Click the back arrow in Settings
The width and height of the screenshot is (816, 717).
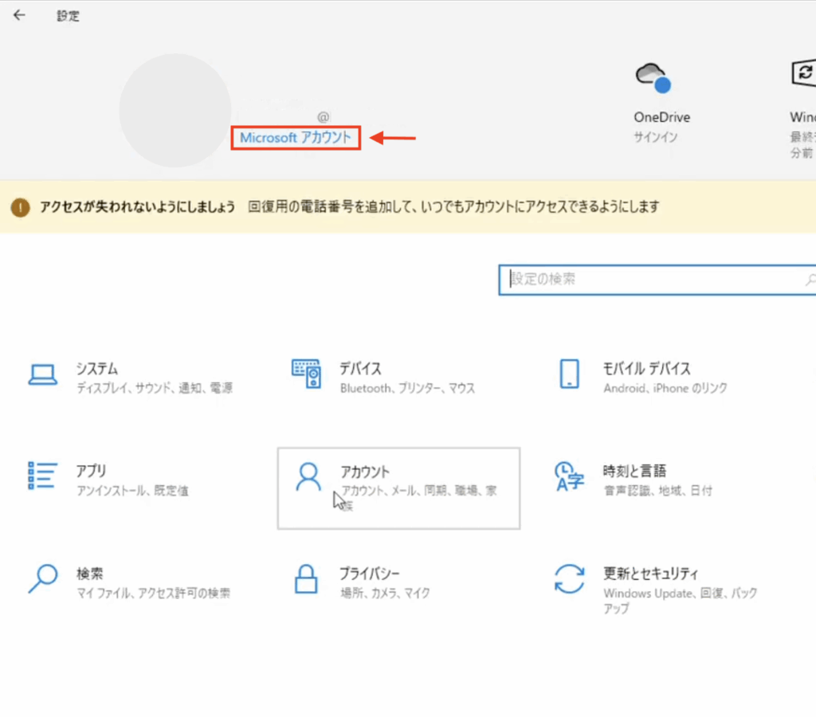pyautogui.click(x=19, y=15)
